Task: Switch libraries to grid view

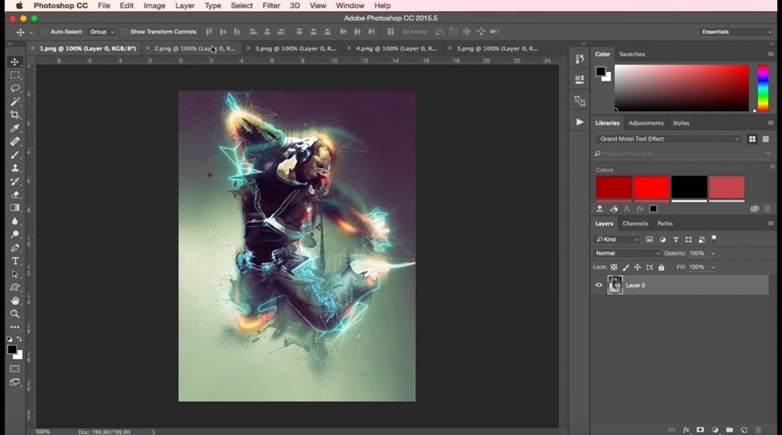Action: pos(752,139)
